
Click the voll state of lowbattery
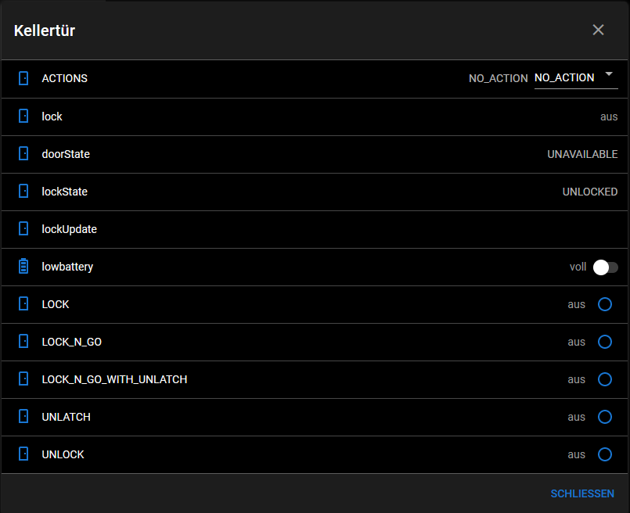click(578, 267)
